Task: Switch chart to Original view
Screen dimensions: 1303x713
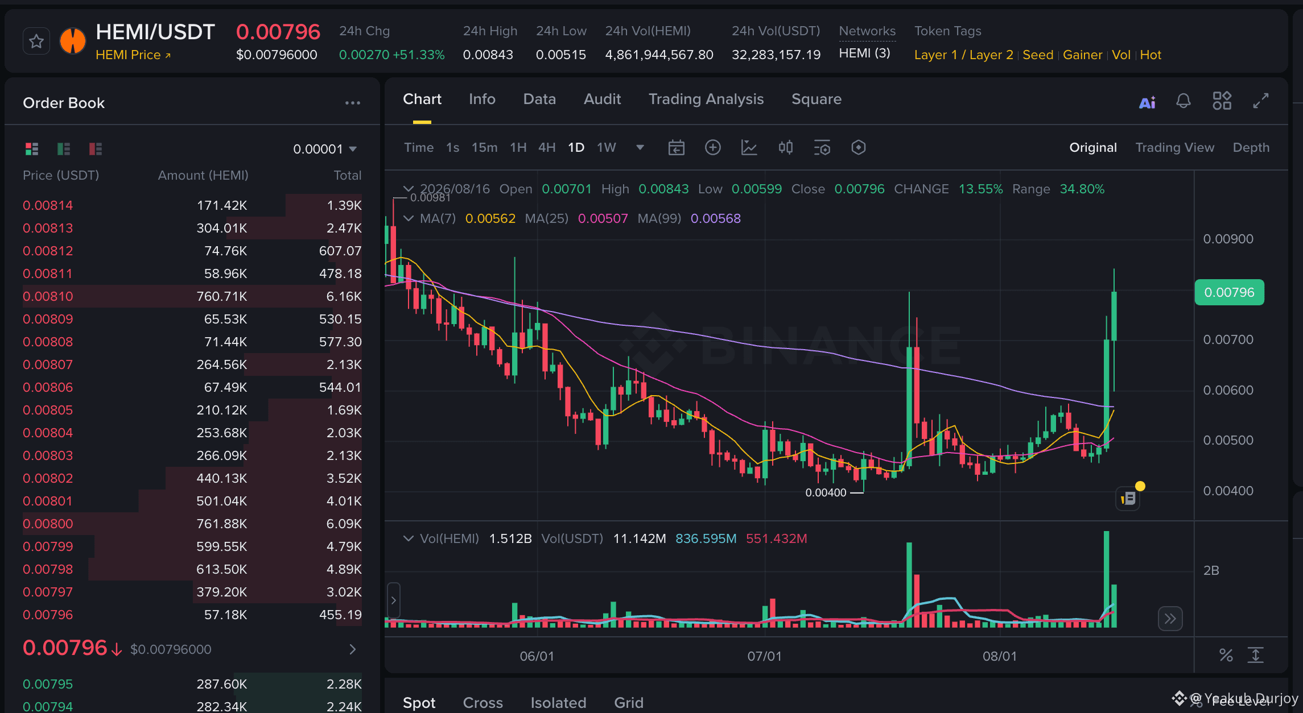Action: pos(1092,148)
